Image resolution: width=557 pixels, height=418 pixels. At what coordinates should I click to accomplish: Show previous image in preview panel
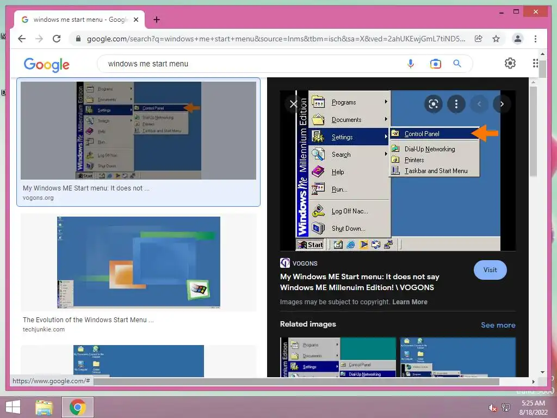pyautogui.click(x=479, y=104)
